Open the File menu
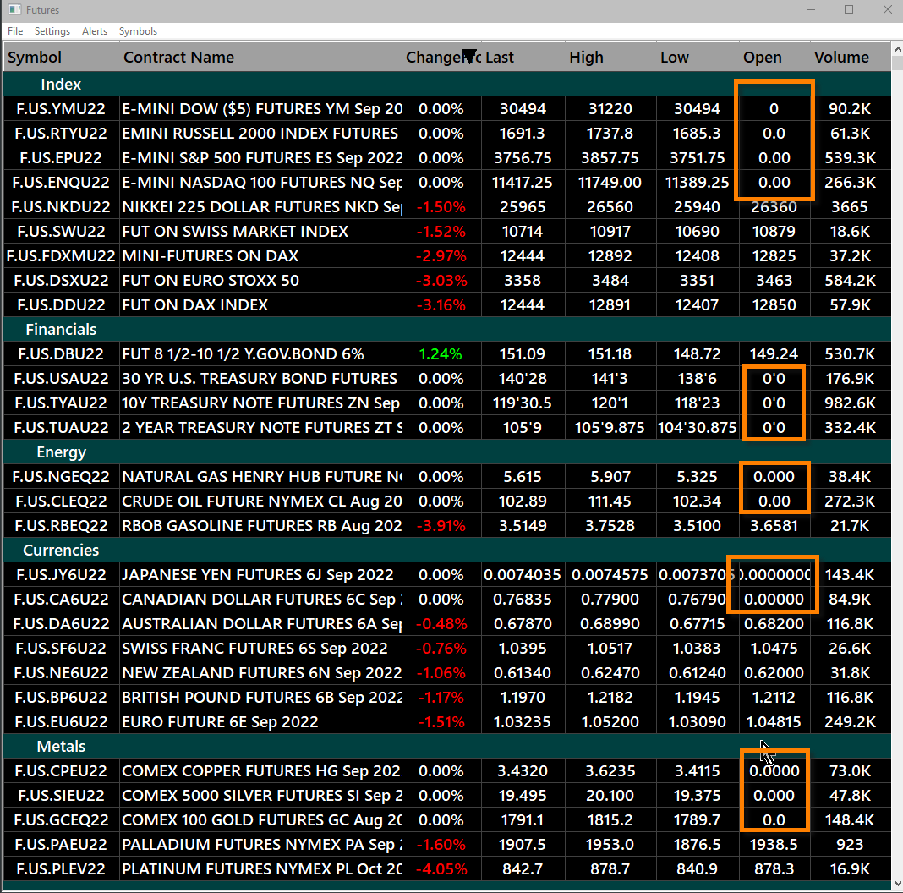 coord(15,31)
